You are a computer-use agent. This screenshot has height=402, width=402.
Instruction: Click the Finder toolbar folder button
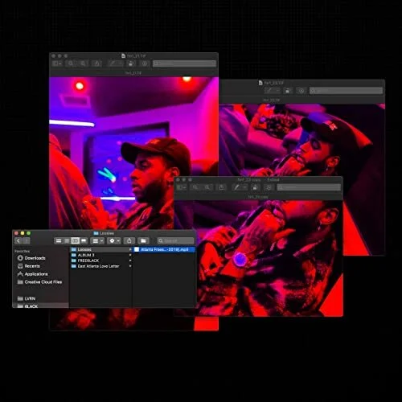(x=143, y=240)
